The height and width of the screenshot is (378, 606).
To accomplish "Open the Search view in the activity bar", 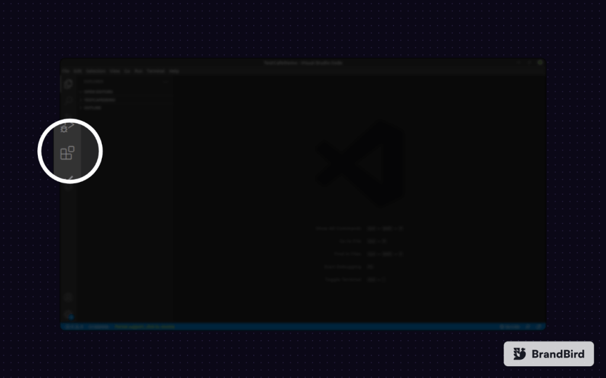I will [x=69, y=102].
